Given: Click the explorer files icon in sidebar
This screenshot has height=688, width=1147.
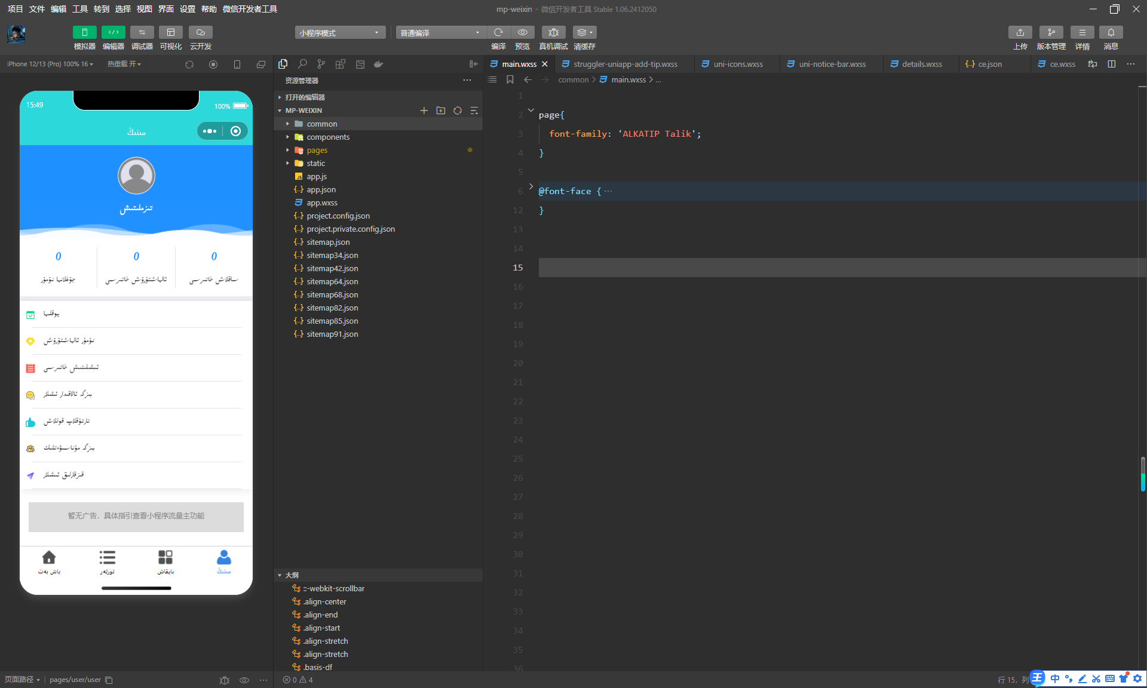Looking at the screenshot, I should (283, 64).
